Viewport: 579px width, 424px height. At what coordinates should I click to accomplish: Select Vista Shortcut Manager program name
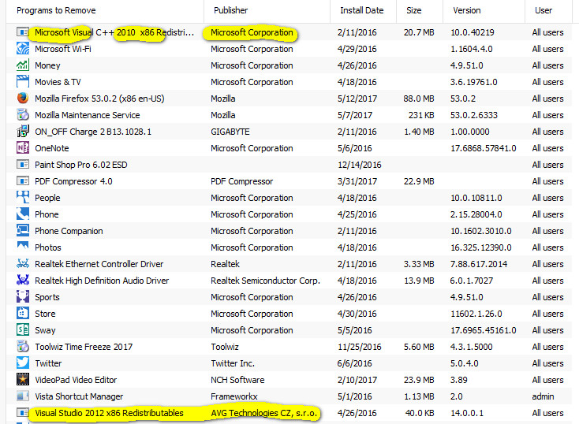tap(79, 396)
